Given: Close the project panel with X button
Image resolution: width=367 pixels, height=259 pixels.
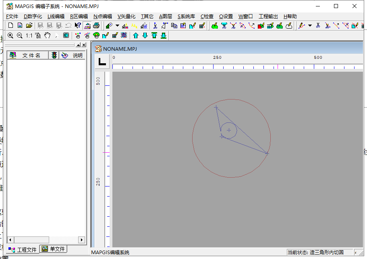Looking at the screenshot, I should (x=84, y=45).
